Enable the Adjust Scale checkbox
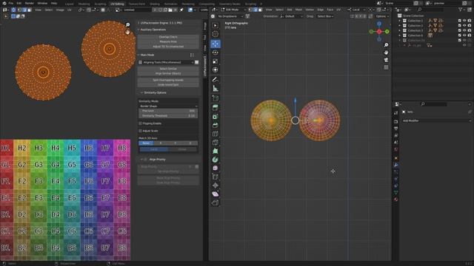This screenshot has width=474, height=266. [140, 131]
